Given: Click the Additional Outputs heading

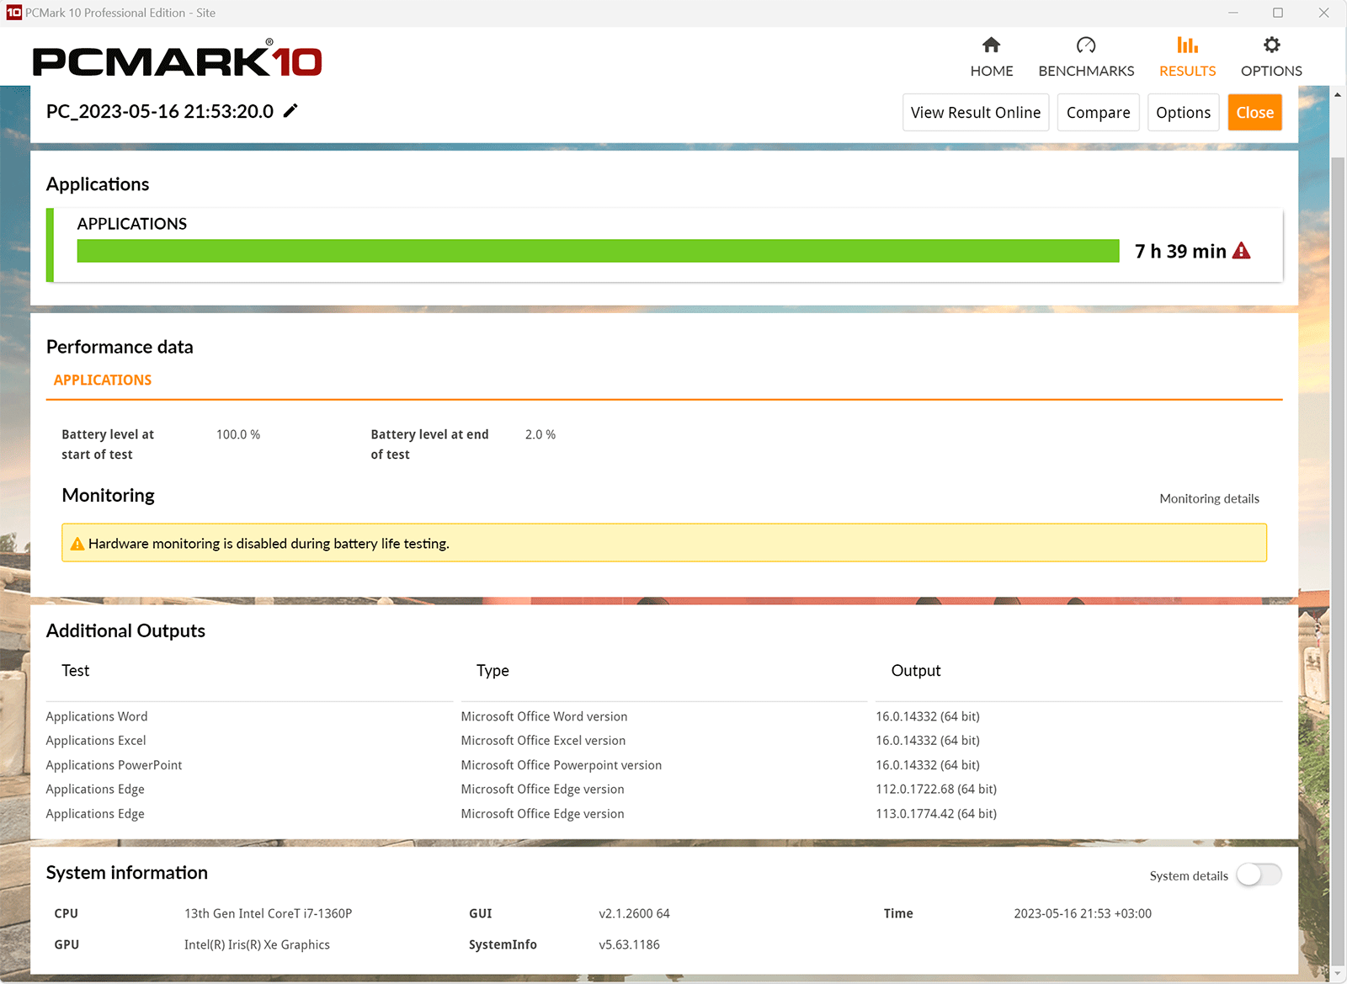Looking at the screenshot, I should 125,630.
